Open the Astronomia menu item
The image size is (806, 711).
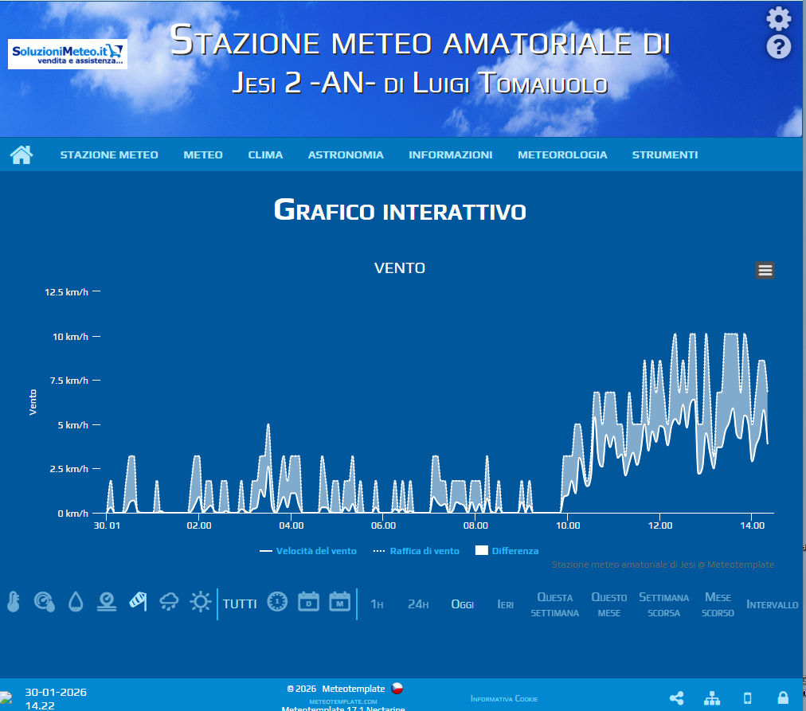pyautogui.click(x=346, y=155)
